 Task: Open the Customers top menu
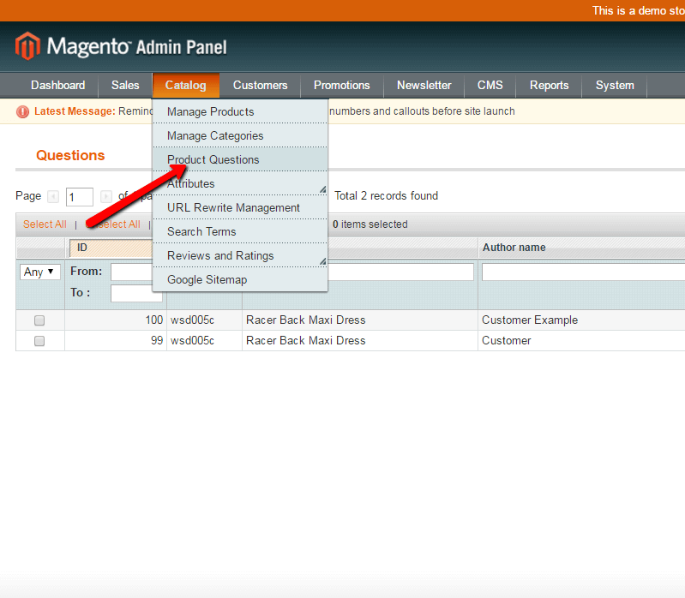tap(260, 86)
